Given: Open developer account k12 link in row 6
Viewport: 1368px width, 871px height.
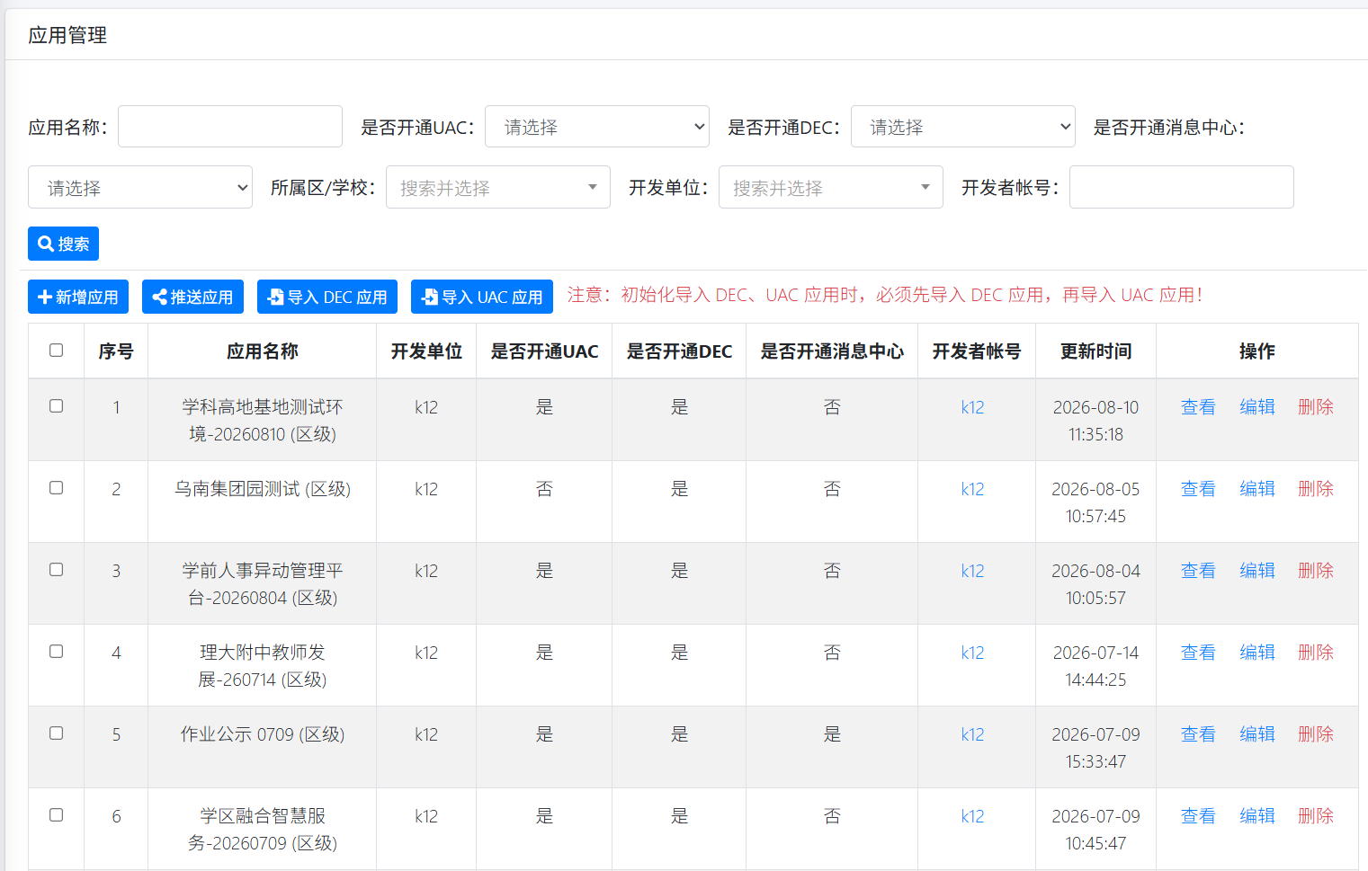Looking at the screenshot, I should (x=972, y=816).
